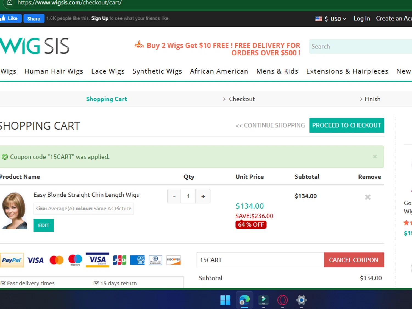The height and width of the screenshot is (309, 412).
Task: Click the WIG SIS logo
Action: click(x=35, y=46)
